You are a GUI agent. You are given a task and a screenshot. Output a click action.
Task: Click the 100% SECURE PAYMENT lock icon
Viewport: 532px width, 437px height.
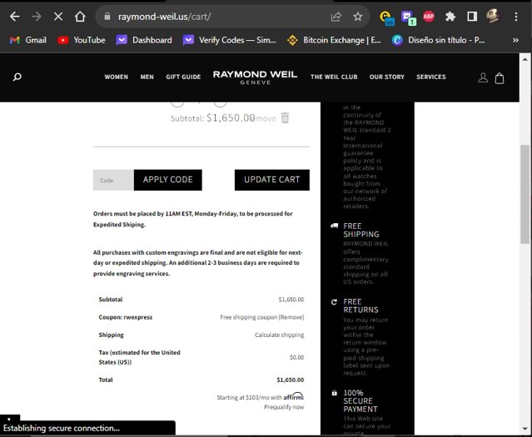coord(334,393)
